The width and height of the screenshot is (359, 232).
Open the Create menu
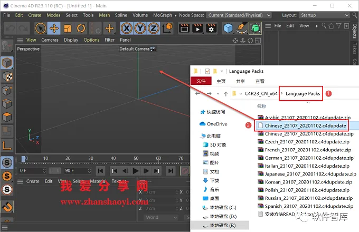pyautogui.click(x=34, y=15)
